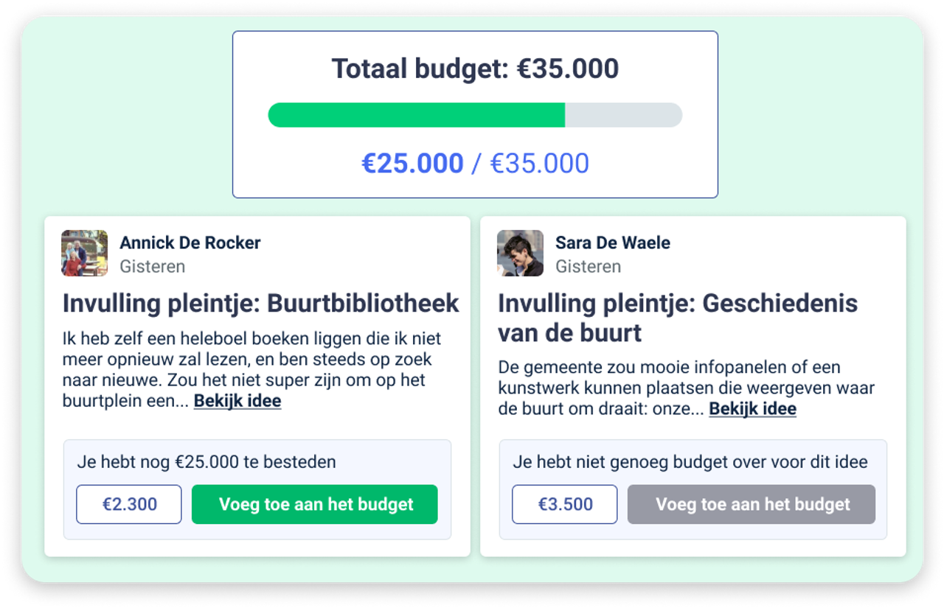This screenshot has height=608, width=944.
Task: Click author name Sara De Waele
Action: click(613, 242)
